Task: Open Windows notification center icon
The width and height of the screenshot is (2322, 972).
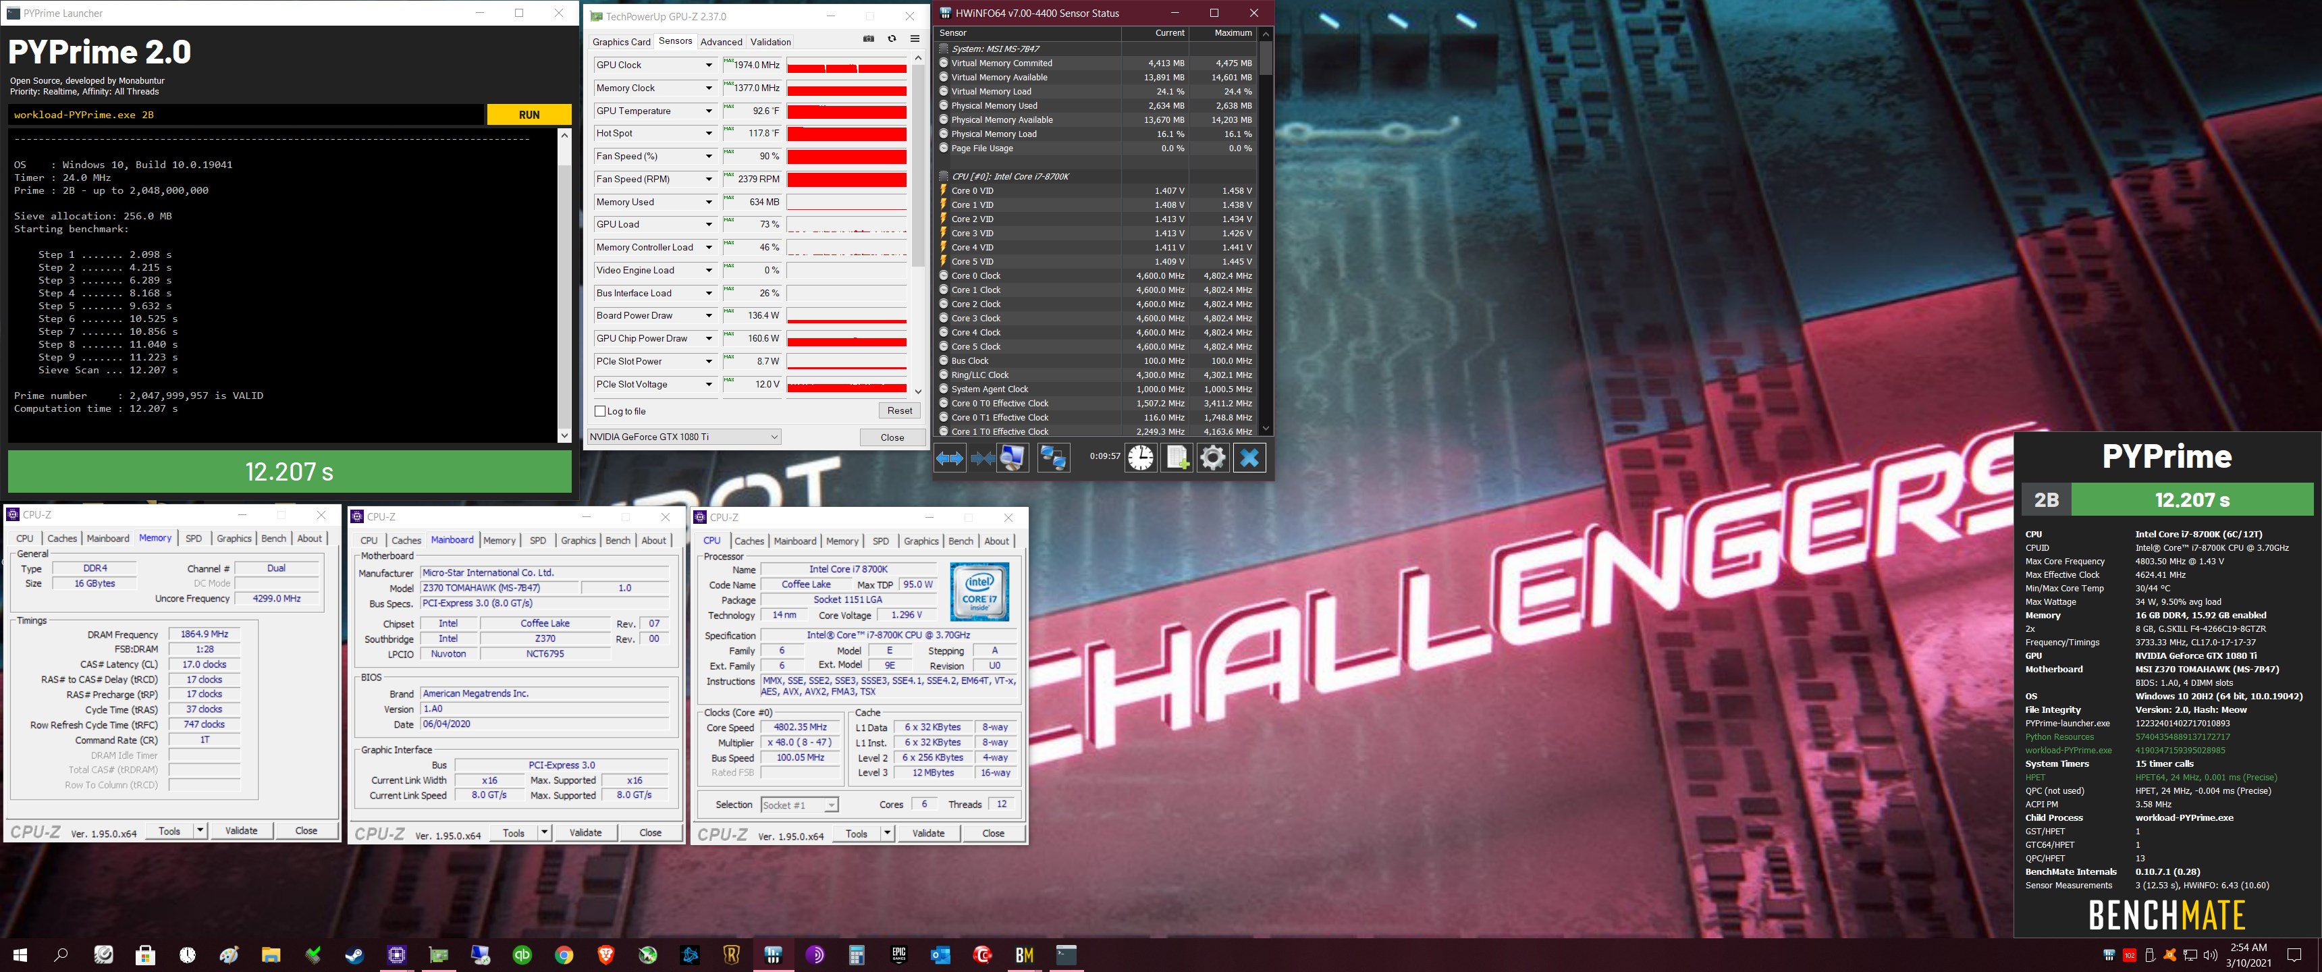Action: (x=2295, y=955)
